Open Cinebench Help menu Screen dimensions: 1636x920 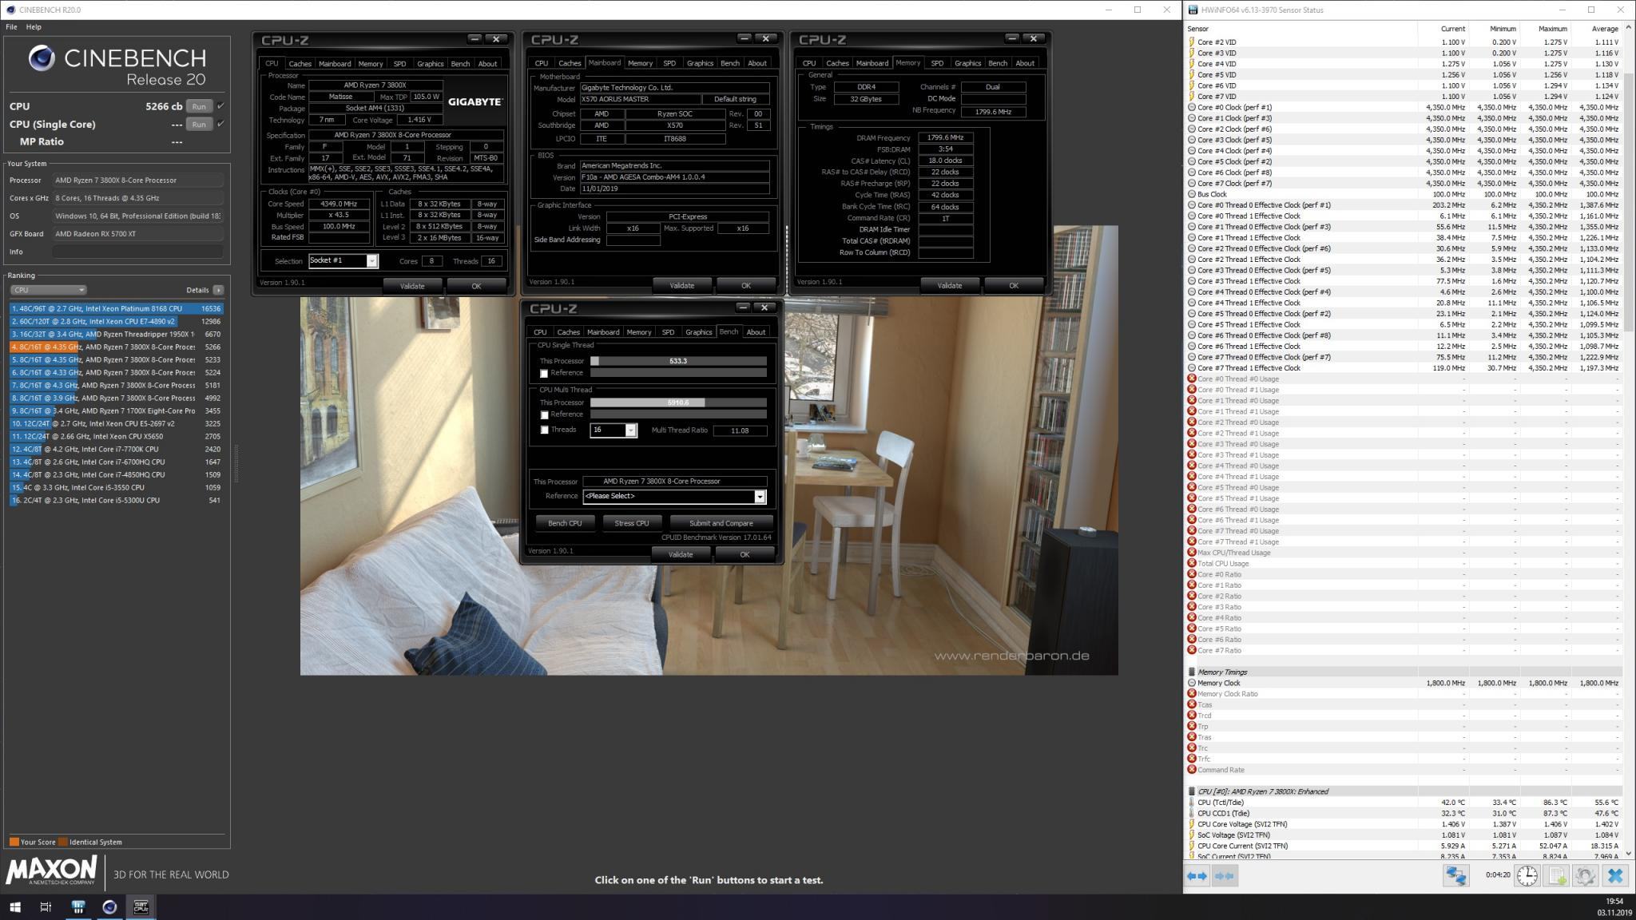[34, 27]
